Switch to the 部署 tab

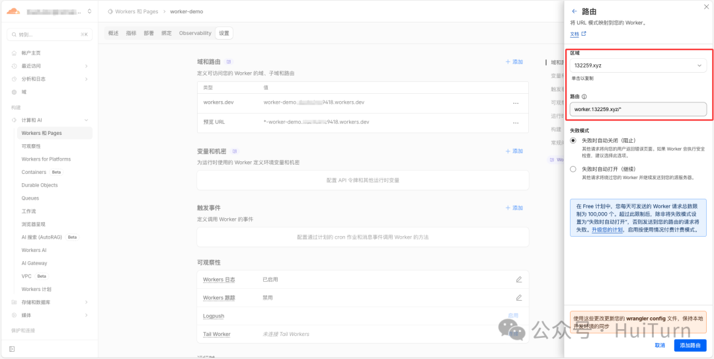point(149,33)
